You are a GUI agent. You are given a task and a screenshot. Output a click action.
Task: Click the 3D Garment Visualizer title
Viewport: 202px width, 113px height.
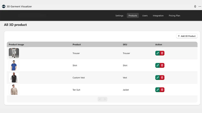19,7
